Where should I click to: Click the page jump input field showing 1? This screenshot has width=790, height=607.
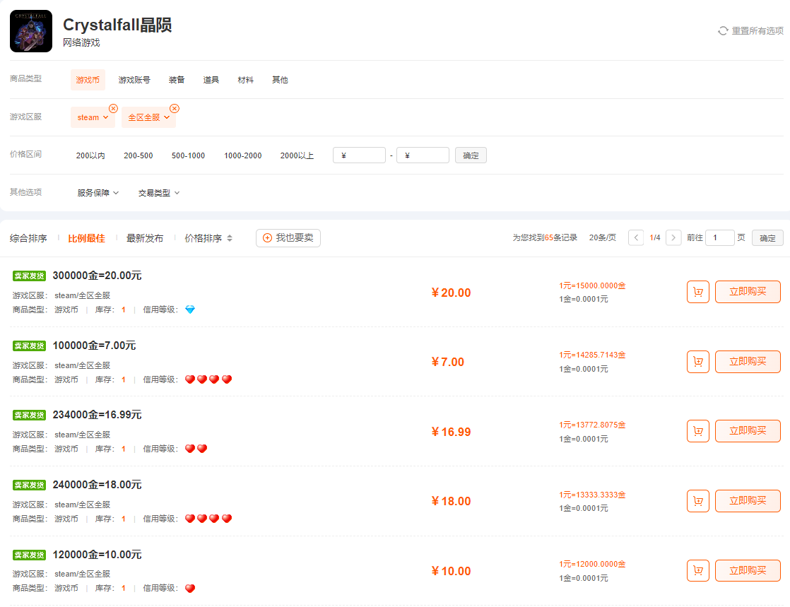pos(719,237)
